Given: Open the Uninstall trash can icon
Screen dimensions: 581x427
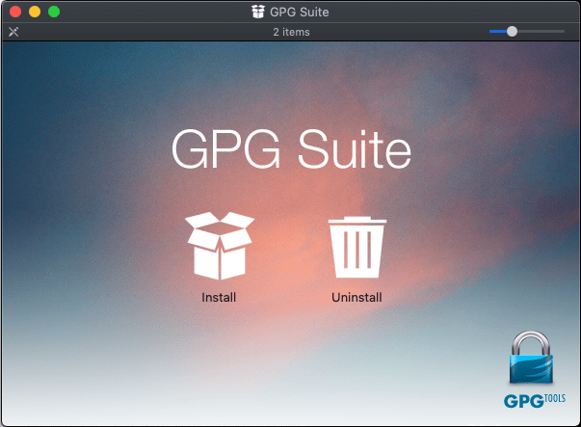Looking at the screenshot, I should tap(357, 247).
